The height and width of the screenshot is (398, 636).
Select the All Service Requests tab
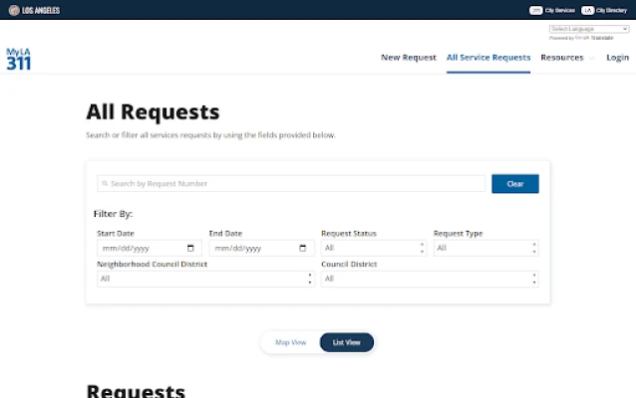[x=487, y=58]
